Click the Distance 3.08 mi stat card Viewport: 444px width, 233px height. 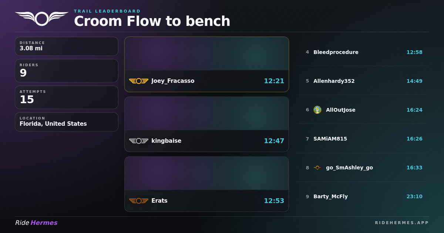[x=67, y=46]
